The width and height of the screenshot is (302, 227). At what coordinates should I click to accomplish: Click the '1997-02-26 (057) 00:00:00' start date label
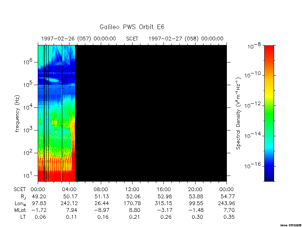79,39
